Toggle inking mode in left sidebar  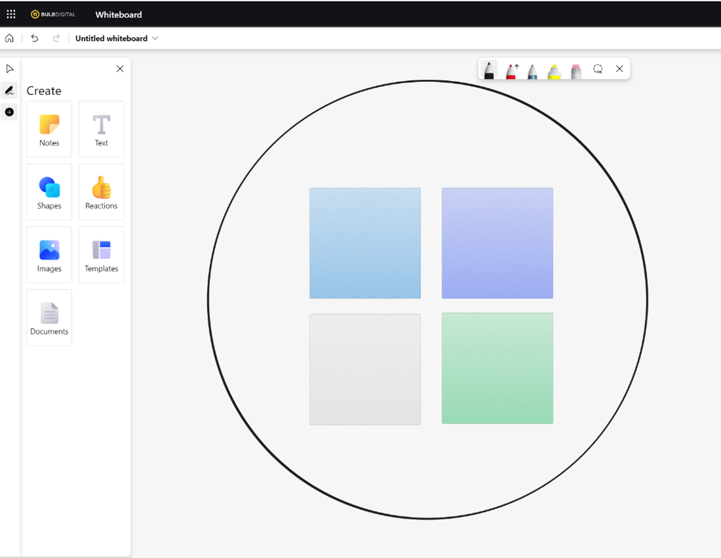pos(10,90)
